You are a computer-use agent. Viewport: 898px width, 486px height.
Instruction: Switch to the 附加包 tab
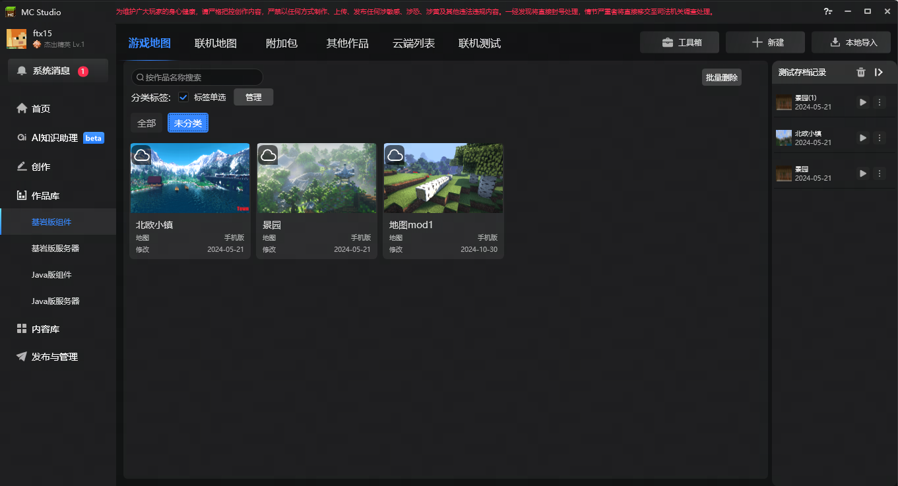click(282, 44)
